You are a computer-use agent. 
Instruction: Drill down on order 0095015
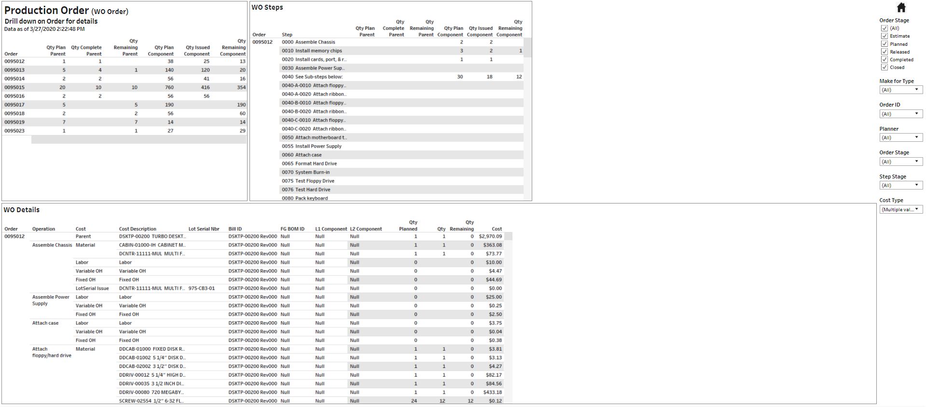pos(14,87)
